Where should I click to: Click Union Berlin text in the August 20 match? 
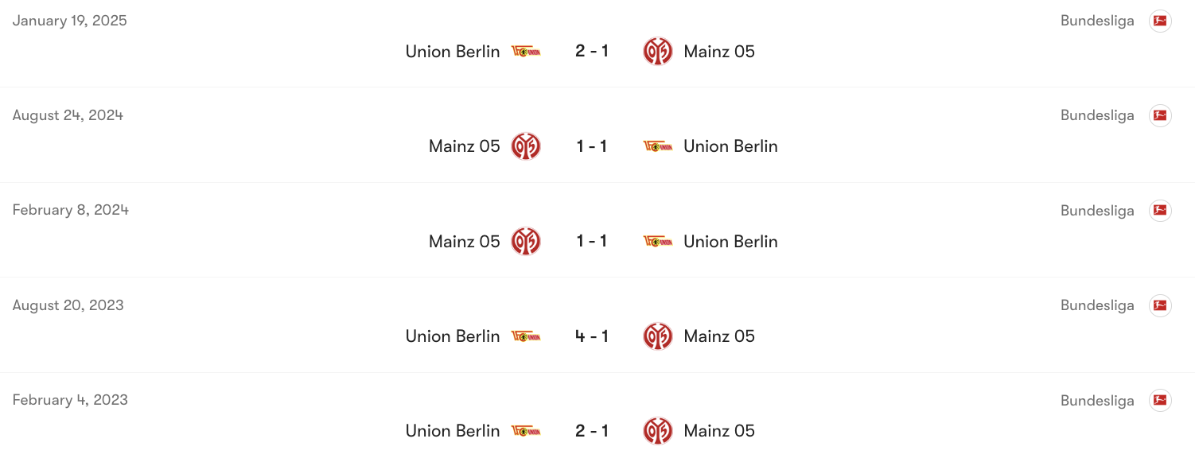pos(453,336)
